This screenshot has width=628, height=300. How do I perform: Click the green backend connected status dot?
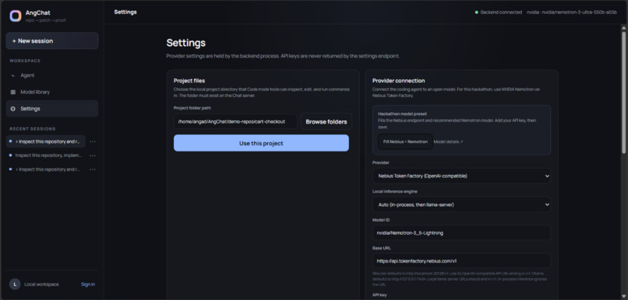[477, 12]
